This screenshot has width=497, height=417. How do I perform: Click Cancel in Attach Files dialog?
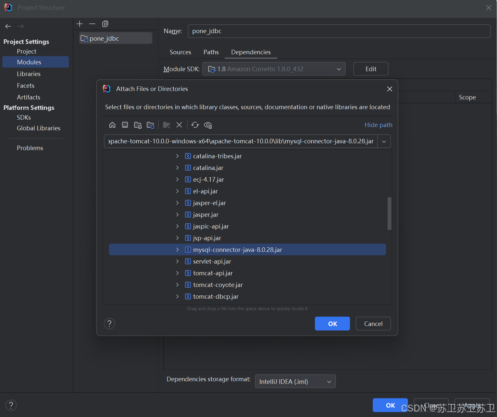373,324
